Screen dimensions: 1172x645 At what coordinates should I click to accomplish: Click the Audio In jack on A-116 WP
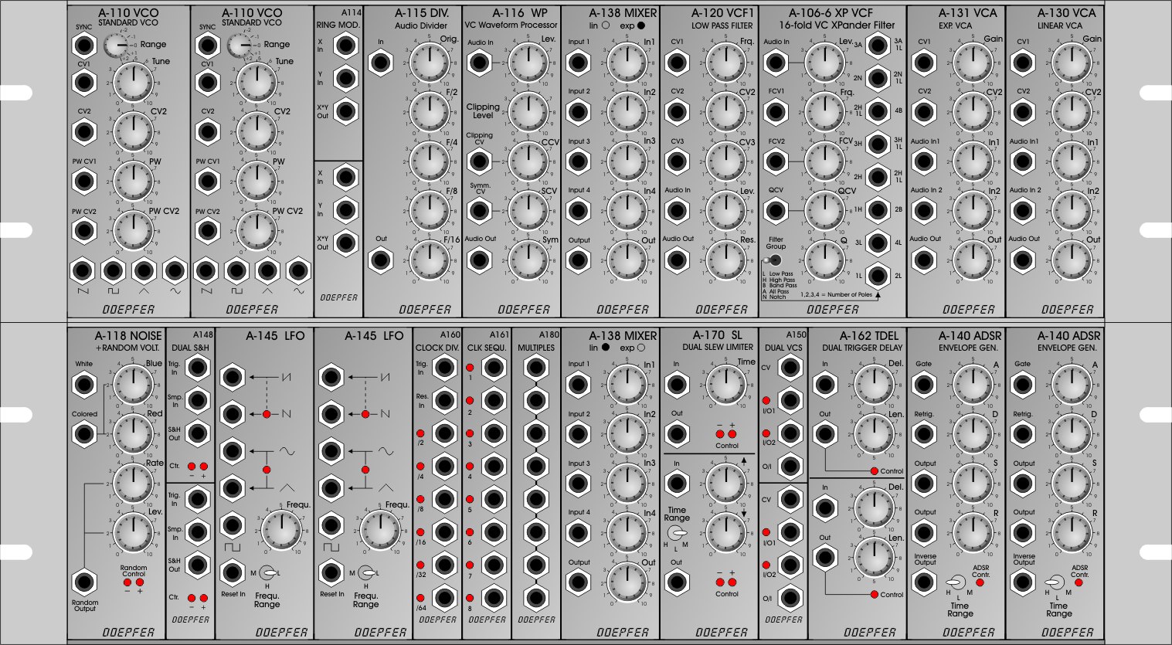479,63
